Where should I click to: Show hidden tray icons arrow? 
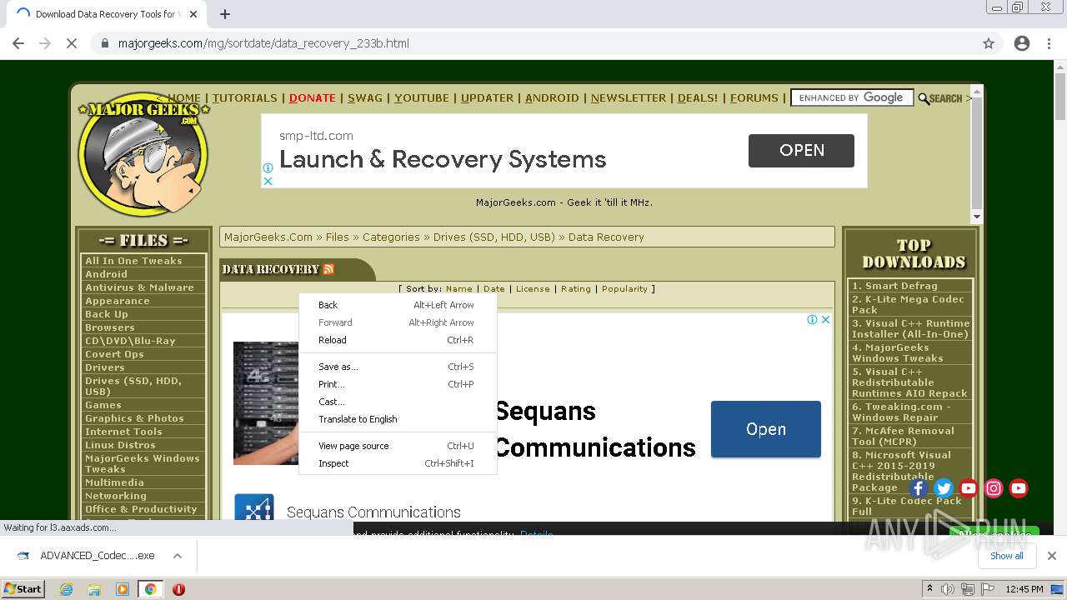[929, 588]
